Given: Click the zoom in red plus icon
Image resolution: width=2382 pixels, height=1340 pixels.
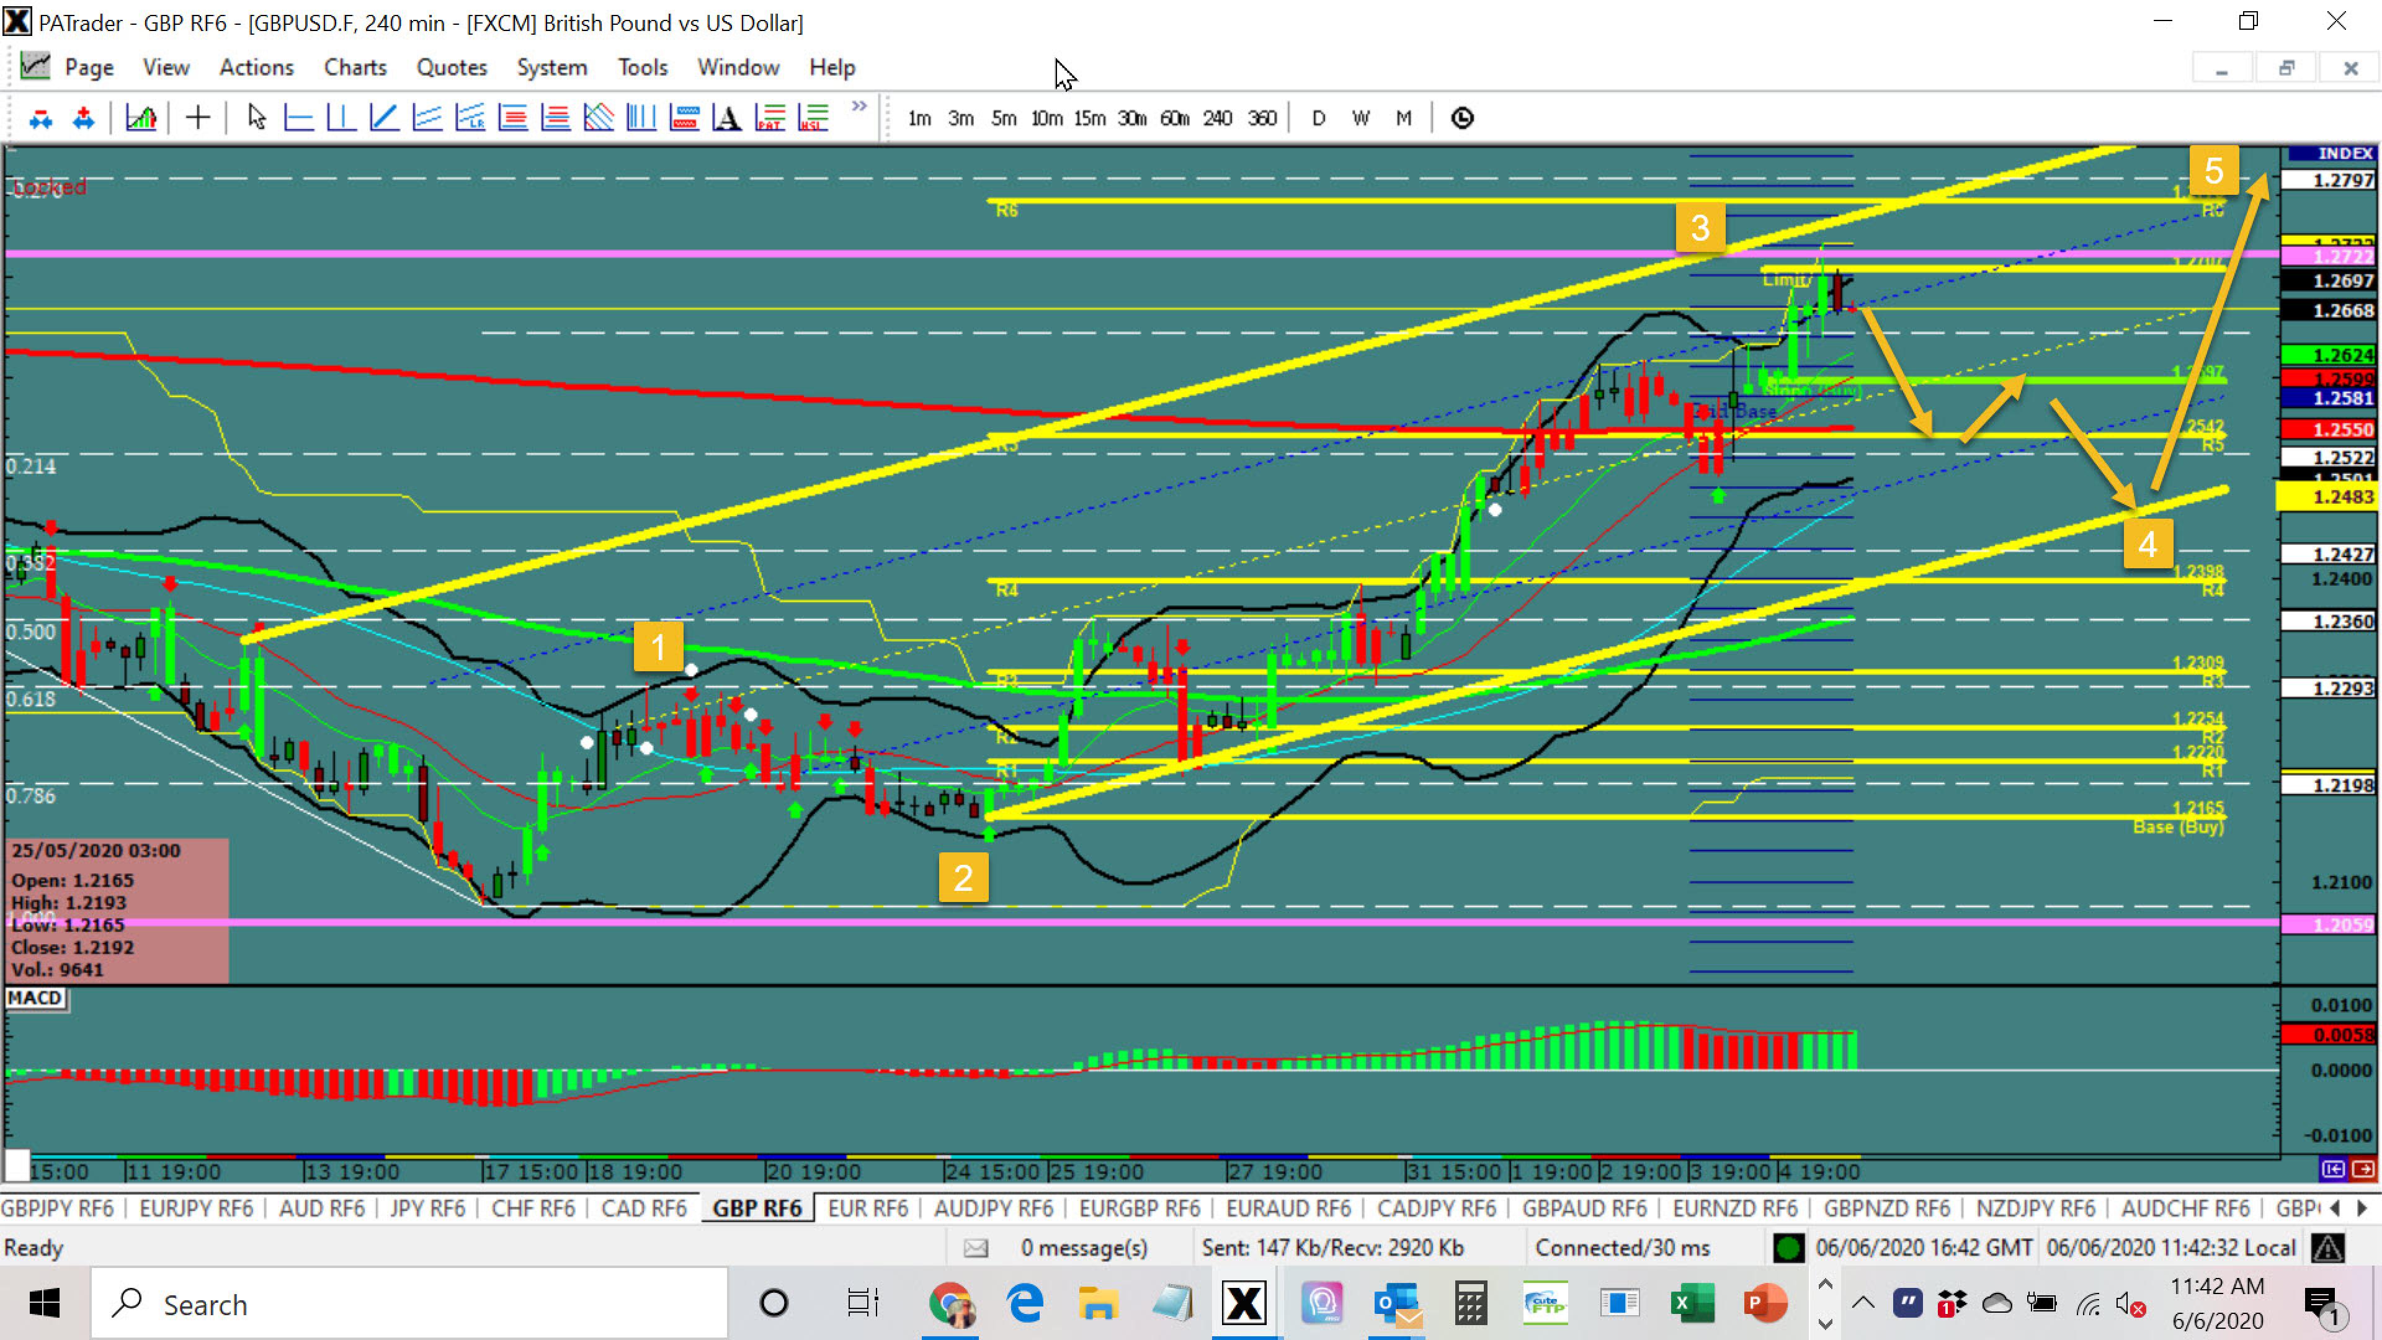Looking at the screenshot, I should [x=84, y=118].
